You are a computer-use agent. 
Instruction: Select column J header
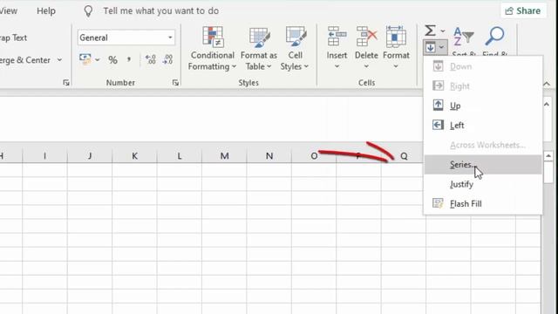click(x=90, y=156)
